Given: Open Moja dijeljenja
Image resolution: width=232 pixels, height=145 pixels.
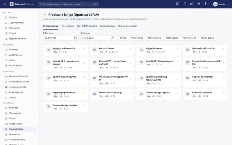Looking at the screenshot, I should (x=19, y=92).
